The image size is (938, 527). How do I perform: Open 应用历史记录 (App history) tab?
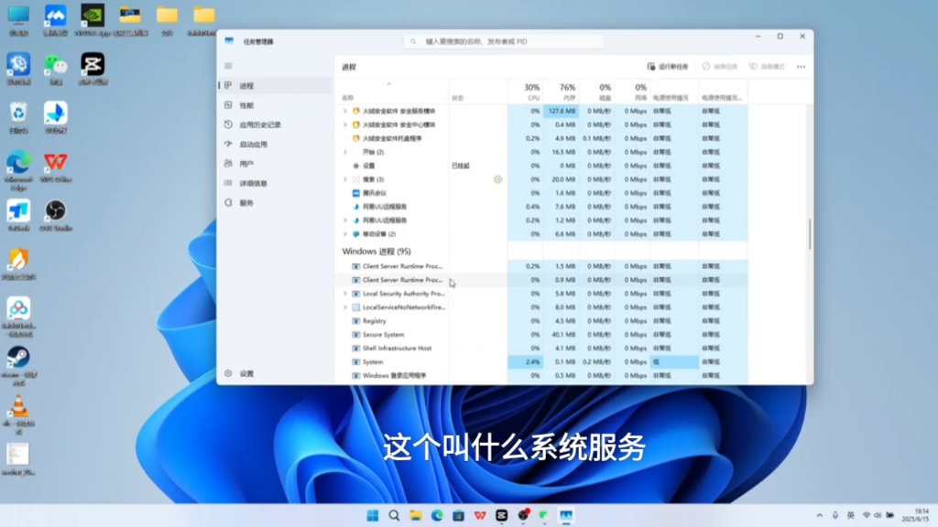pos(275,124)
